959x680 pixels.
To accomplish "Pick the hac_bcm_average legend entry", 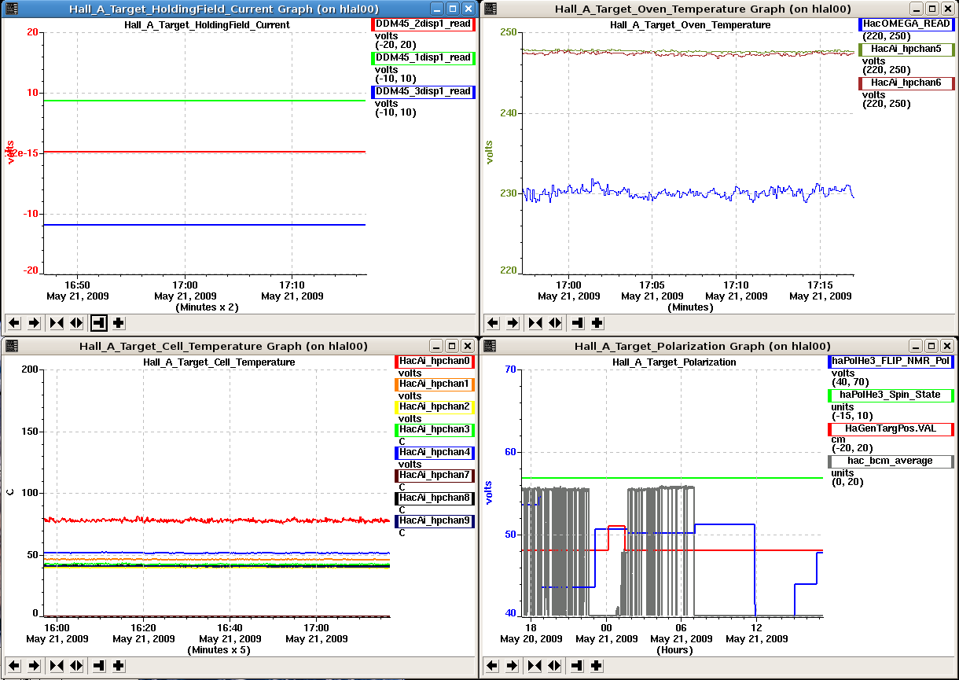I will tap(891, 461).
